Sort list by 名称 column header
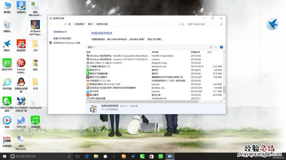Viewport: 286px width, 160px height. click(88, 52)
